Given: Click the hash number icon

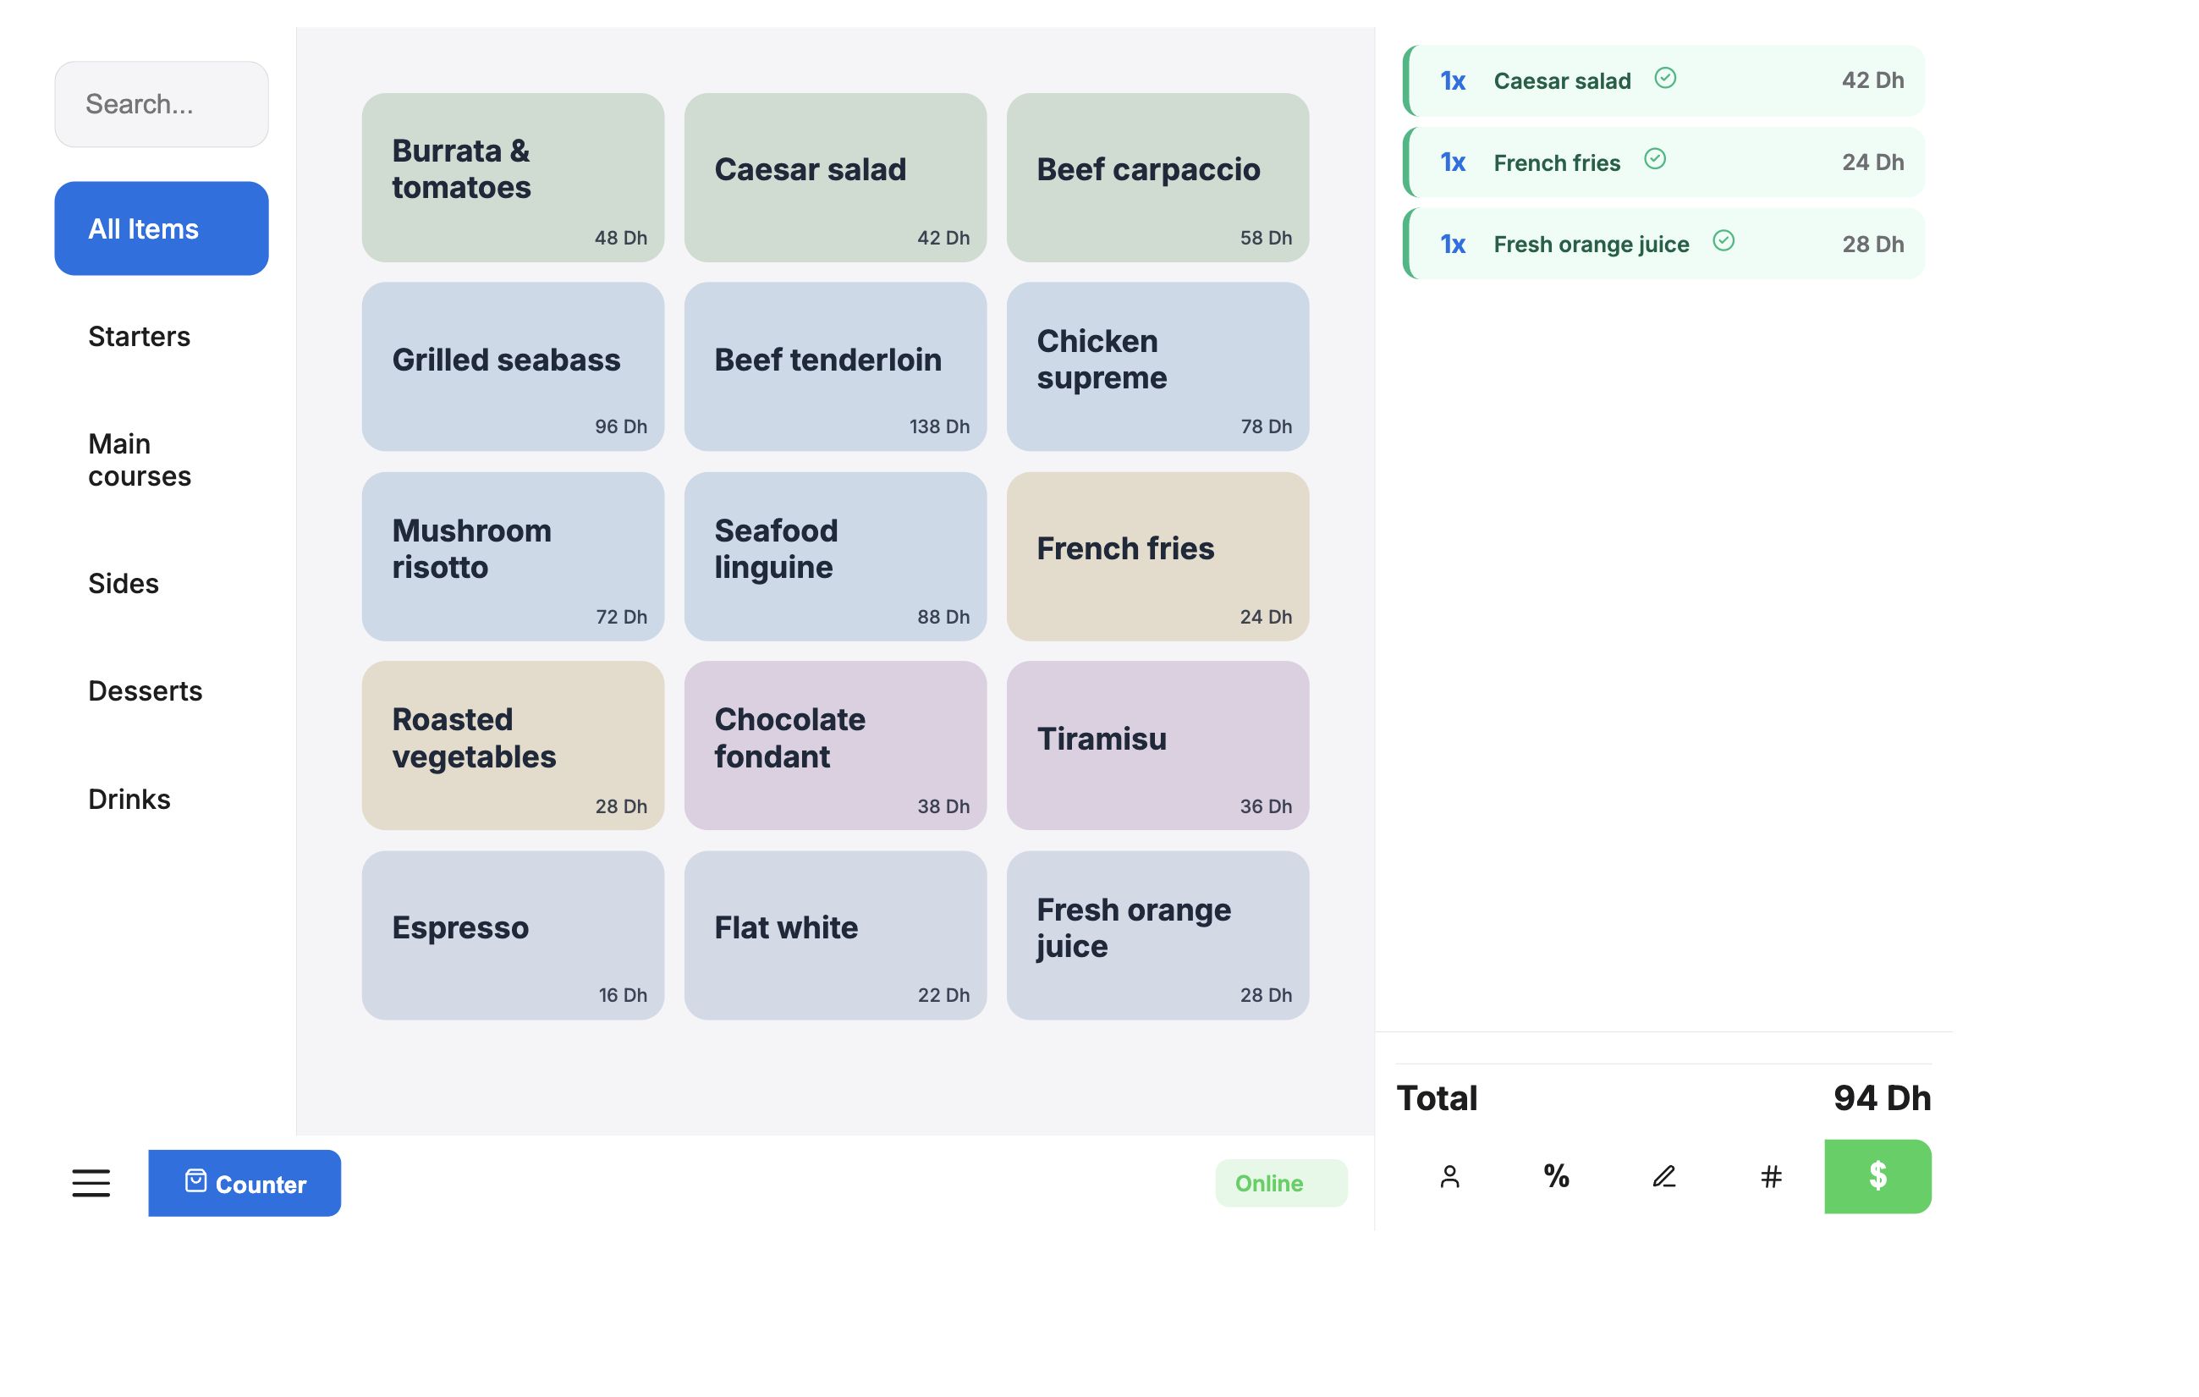Looking at the screenshot, I should [1771, 1176].
